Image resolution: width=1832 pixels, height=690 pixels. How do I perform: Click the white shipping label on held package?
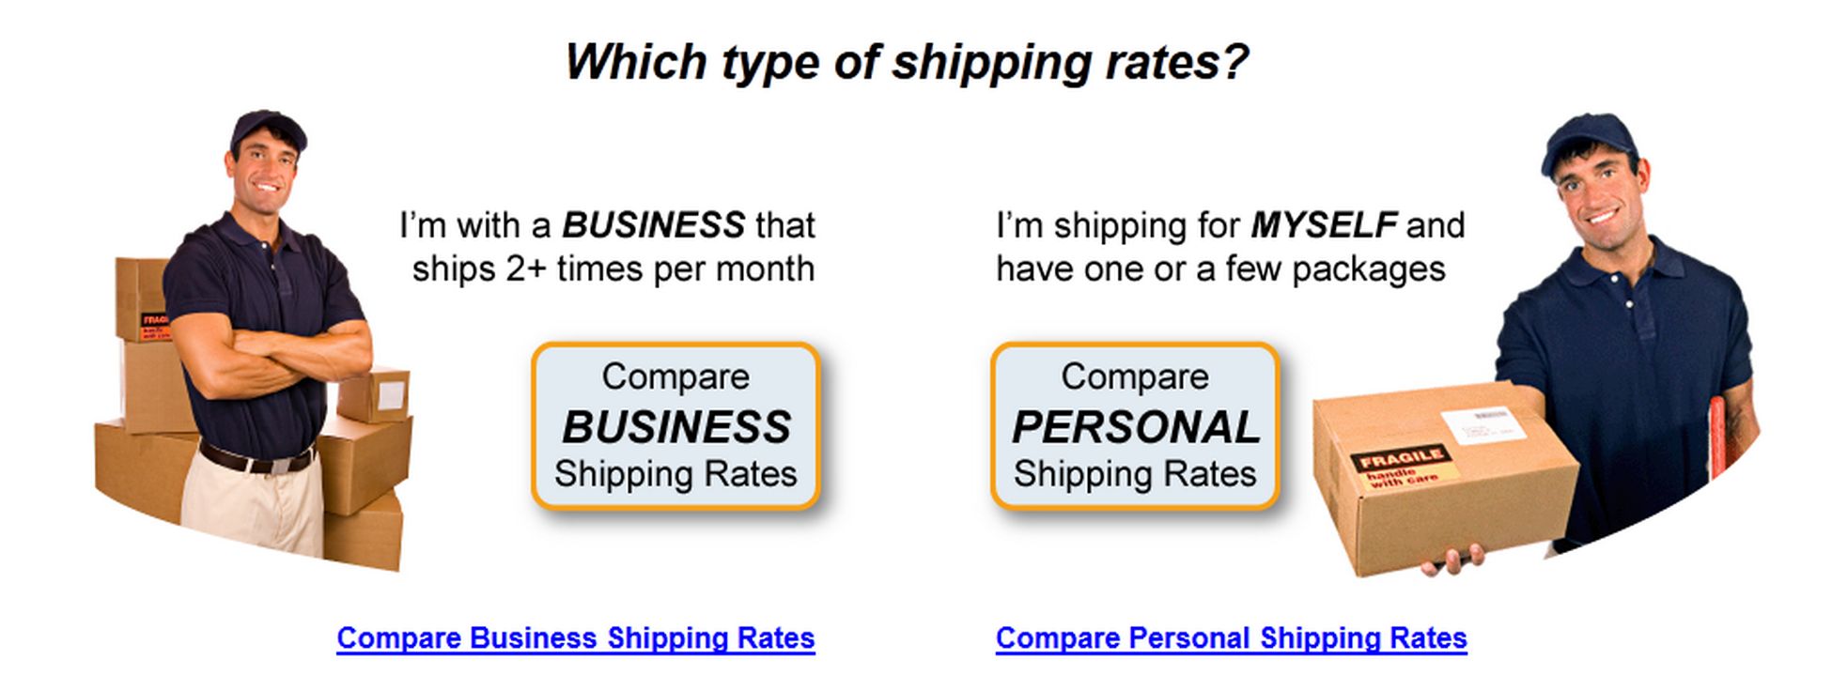pyautogui.click(x=1483, y=424)
